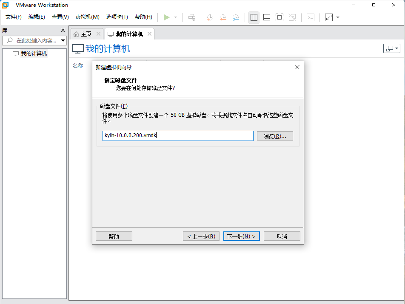Image resolution: width=405 pixels, height=304 pixels.
Task: Click the green power-on play icon
Action: click(167, 17)
